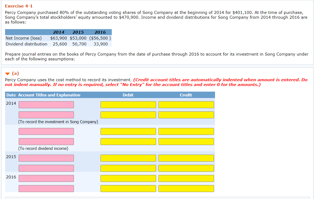Click the 2016 date label in journal table

coord(11,177)
